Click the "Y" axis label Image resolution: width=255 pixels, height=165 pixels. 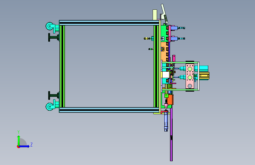19,132
